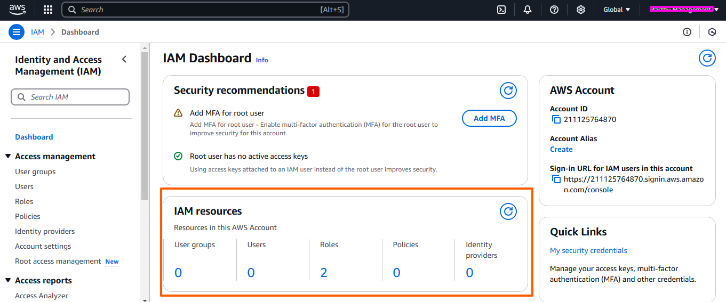726x302 pixels.
Task: Click the Info link beside IAM Dashboard
Action: tap(262, 60)
